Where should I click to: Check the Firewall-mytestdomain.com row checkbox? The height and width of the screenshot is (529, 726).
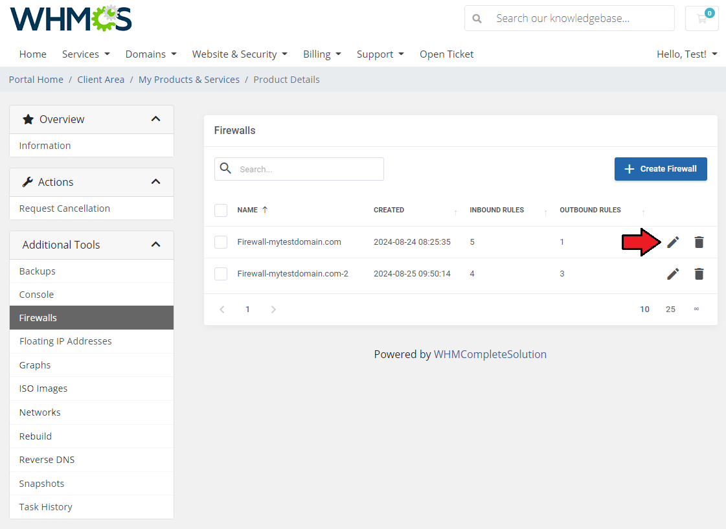tap(221, 242)
